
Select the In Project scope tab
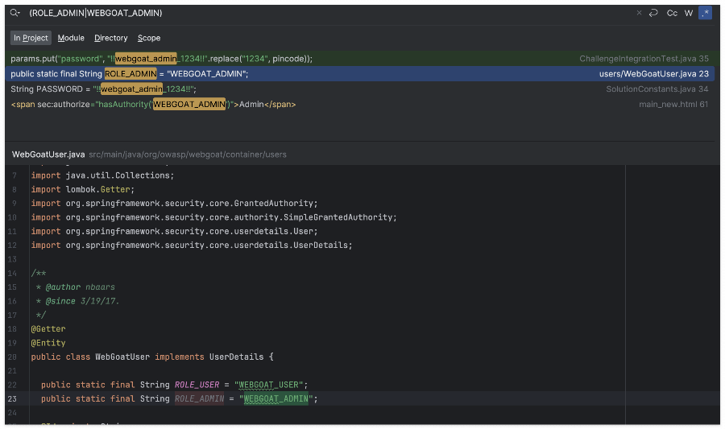(31, 38)
